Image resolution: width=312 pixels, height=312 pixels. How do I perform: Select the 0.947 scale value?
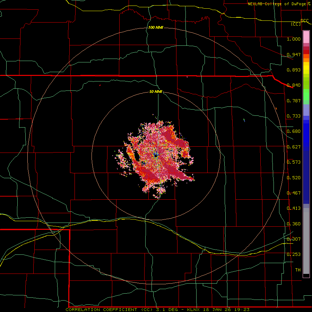[x=294, y=54]
